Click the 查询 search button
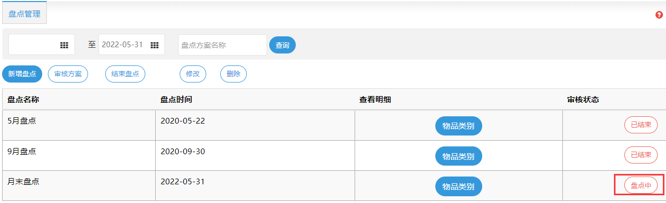 [x=282, y=45]
